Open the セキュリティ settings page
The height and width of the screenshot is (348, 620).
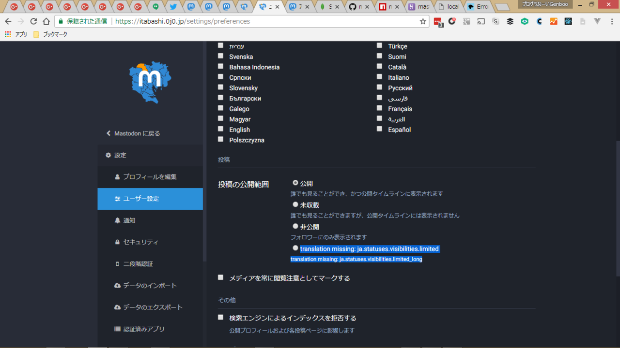pyautogui.click(x=140, y=242)
